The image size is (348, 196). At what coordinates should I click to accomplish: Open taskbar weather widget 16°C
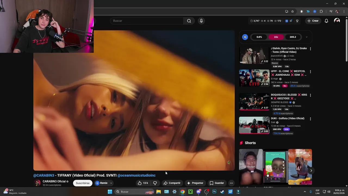pyautogui.click(x=15, y=192)
